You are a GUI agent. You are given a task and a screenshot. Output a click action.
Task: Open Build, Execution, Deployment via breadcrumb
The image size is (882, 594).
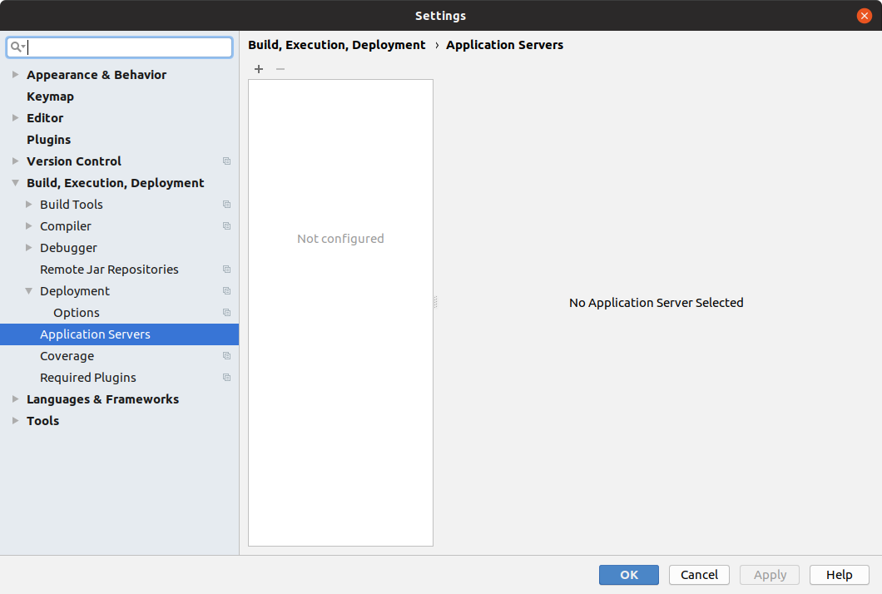click(336, 45)
